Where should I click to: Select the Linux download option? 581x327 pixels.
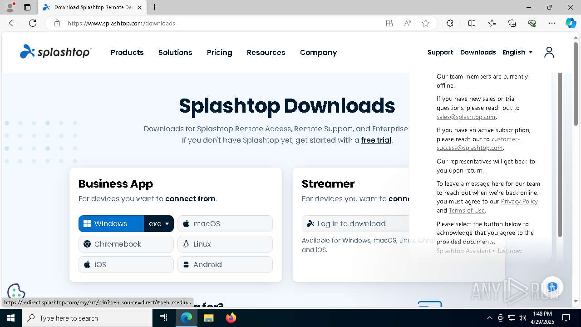[x=225, y=244]
